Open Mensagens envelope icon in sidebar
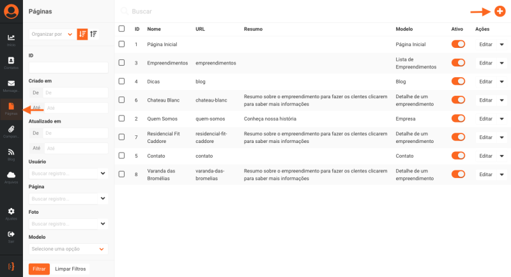 pos(11,85)
